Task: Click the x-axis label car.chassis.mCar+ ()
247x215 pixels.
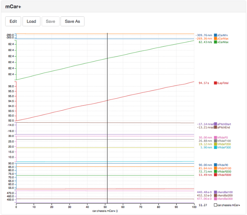Action: click(x=105, y=211)
